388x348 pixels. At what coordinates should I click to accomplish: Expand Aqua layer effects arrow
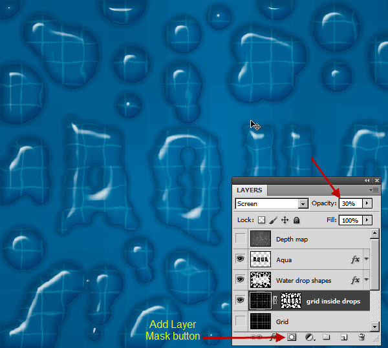367,260
